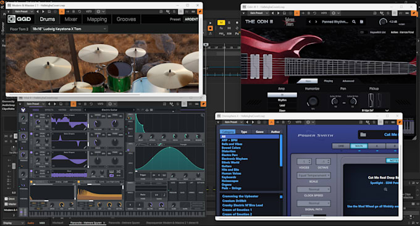Click previous preset arrow in Omnisphere window toolbar

[247, 122]
